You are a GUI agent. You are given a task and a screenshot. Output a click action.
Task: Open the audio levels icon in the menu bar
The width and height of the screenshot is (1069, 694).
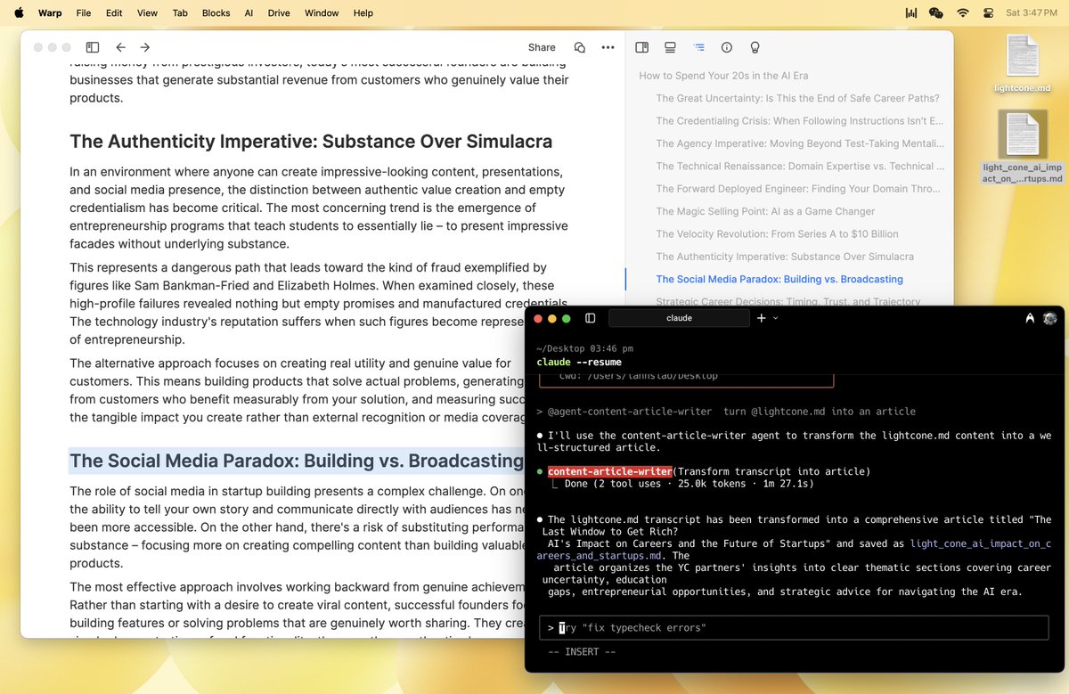click(911, 12)
